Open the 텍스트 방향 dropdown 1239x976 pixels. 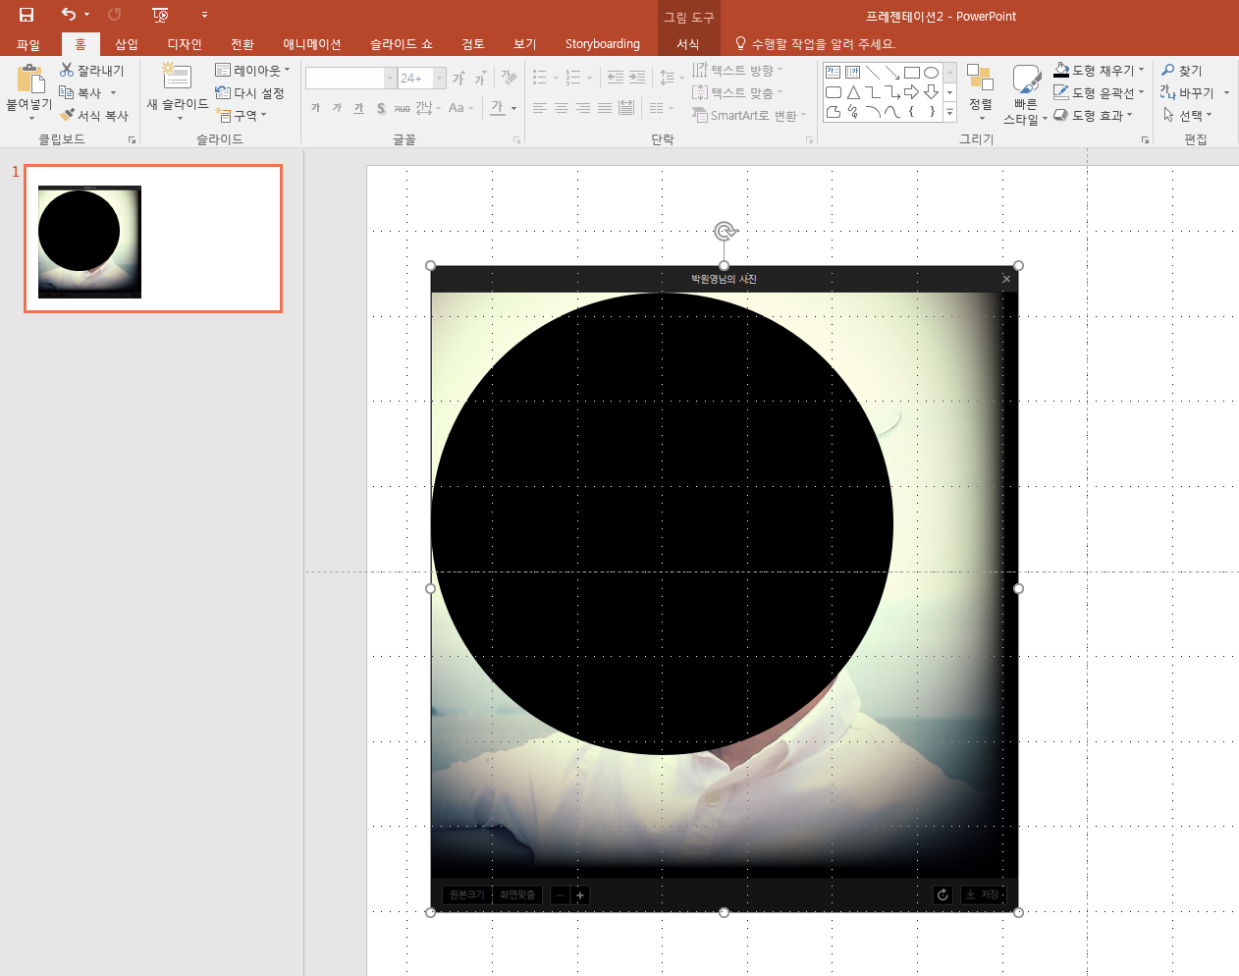point(737,71)
